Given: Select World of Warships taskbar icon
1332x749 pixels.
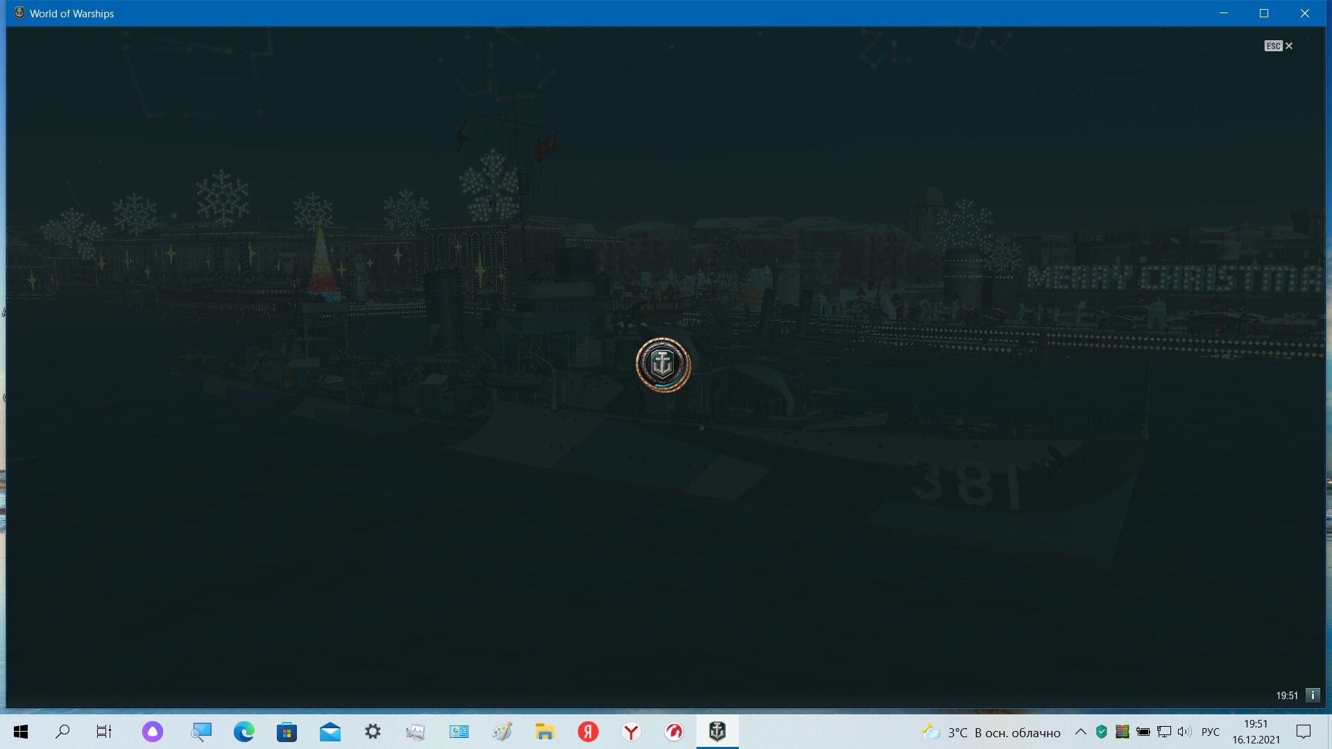Looking at the screenshot, I should pos(717,732).
